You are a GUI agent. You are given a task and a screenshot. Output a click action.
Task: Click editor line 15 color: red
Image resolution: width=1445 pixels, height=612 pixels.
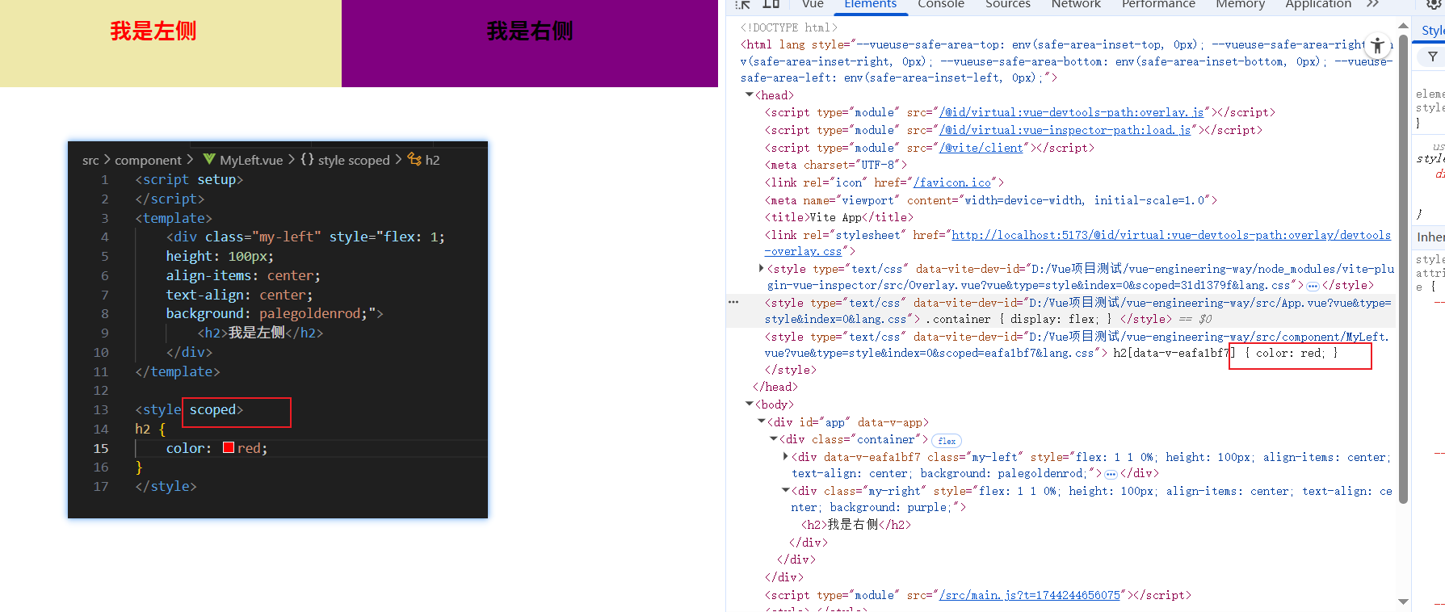click(216, 448)
